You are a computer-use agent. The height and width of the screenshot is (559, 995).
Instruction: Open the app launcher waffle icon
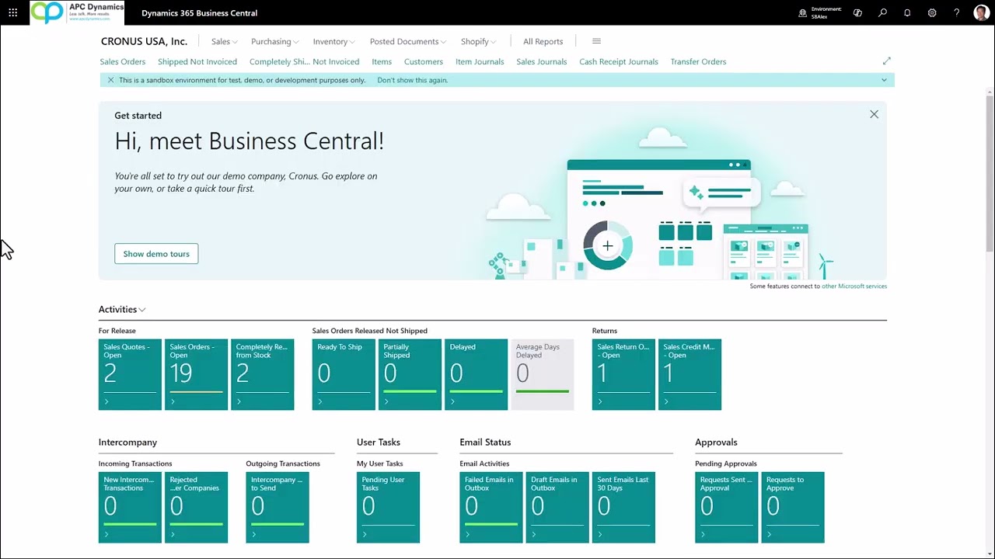point(13,12)
